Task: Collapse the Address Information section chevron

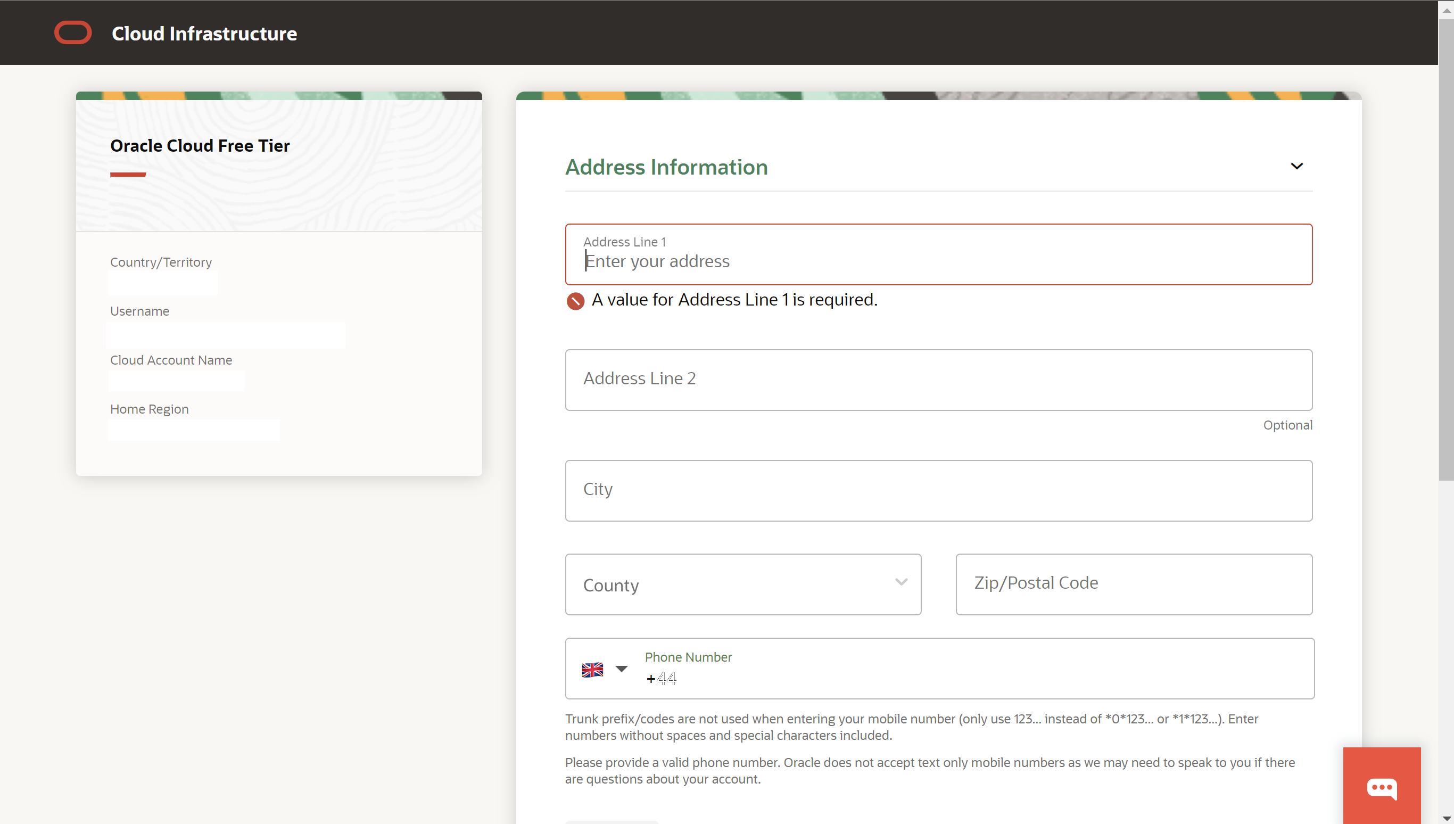Action: (1296, 167)
